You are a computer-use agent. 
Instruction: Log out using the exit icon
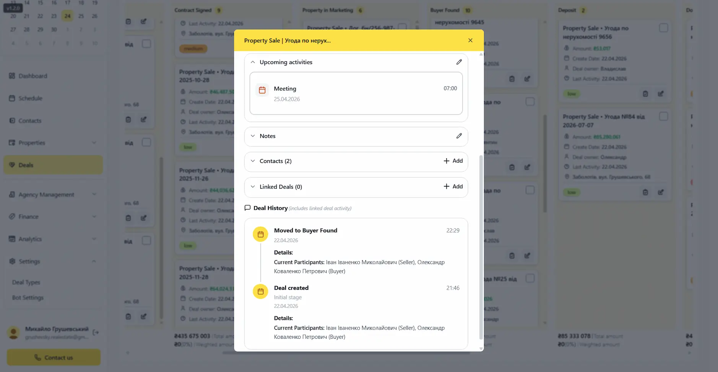[x=96, y=332]
